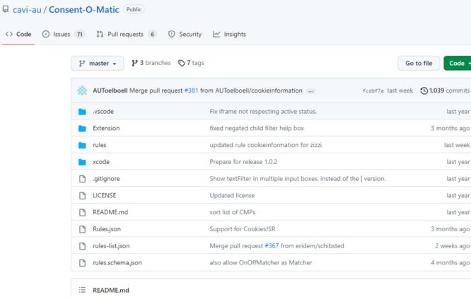Click the AUToelboell avatar thumbnail
This screenshot has height=297, width=471.
(82, 91)
